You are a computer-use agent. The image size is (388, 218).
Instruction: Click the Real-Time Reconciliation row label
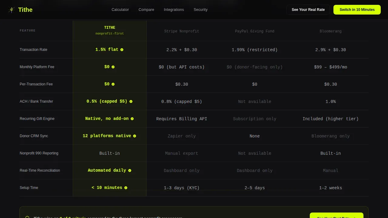point(40,170)
